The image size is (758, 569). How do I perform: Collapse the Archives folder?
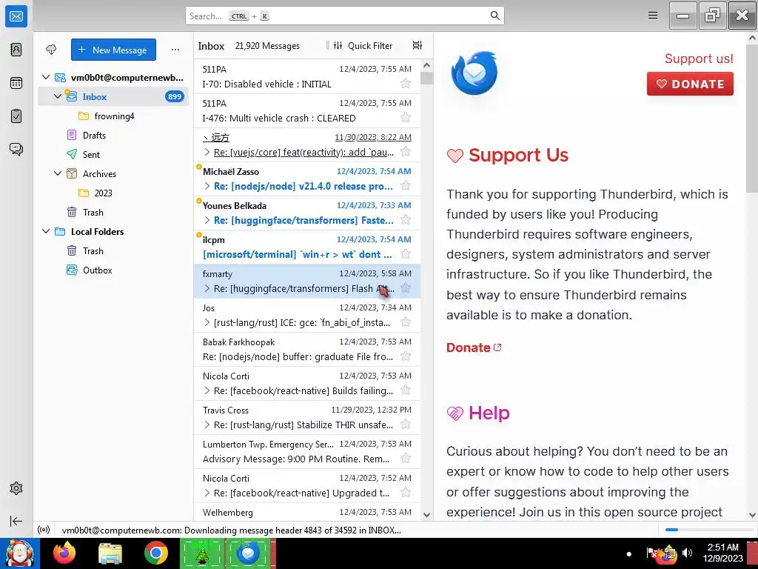click(x=58, y=173)
